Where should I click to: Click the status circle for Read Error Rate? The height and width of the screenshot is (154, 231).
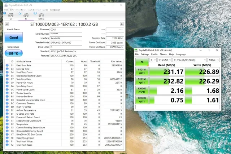coord(7,65)
